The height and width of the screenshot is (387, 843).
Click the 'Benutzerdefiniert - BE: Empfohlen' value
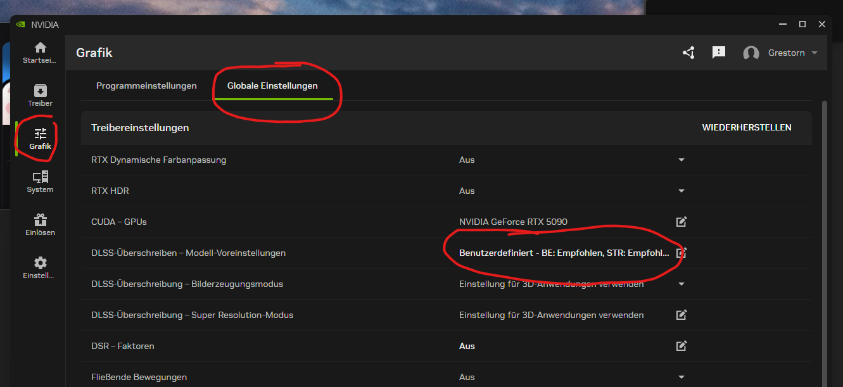point(564,253)
